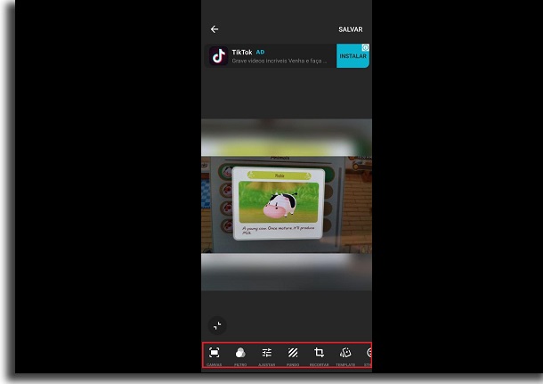The height and width of the screenshot is (384, 543).
Task: Tap the INSTALAR button on the TikTok ad
Action: click(x=353, y=56)
